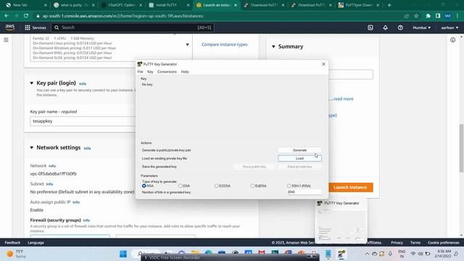This screenshot has width=464, height=261.
Task: Open PuTTYgen Key menu
Action: coord(150,72)
